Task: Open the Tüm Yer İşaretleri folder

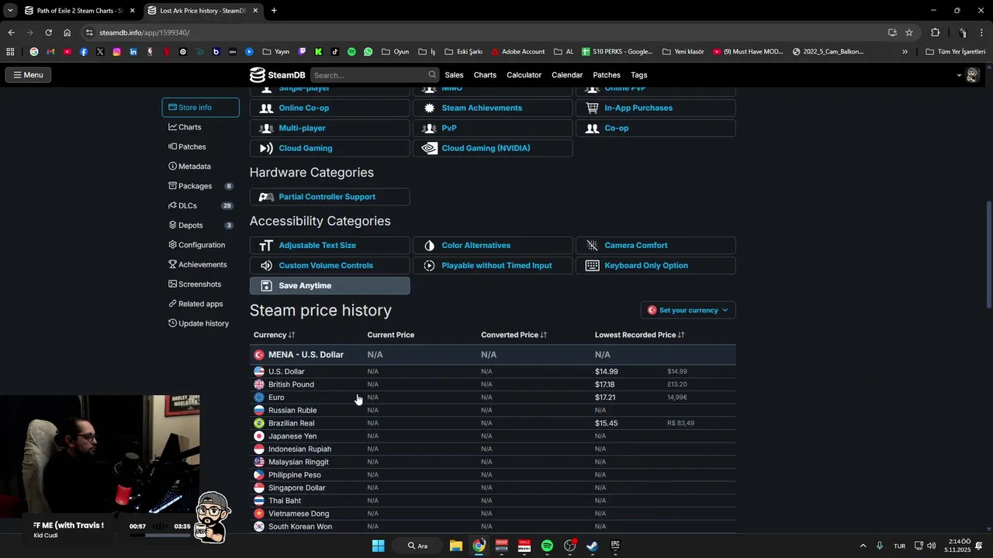Action: point(956,52)
